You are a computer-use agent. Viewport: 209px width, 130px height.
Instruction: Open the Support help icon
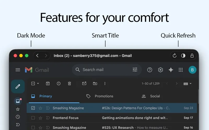(149, 70)
